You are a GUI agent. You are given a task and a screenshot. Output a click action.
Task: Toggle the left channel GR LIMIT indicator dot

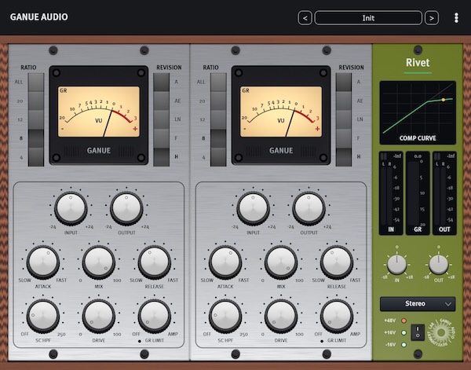140,341
